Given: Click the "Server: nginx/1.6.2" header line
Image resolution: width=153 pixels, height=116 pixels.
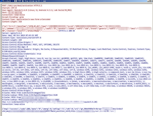Looking at the screenshot, I should coord(12,33).
